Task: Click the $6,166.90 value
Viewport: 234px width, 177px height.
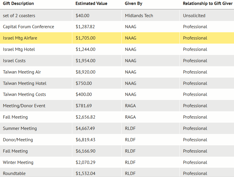Action: [x=86, y=151]
